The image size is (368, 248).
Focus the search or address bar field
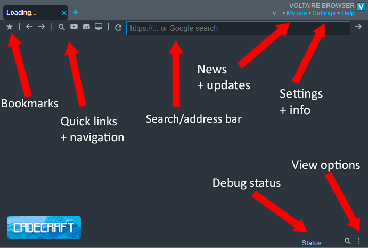238,28
